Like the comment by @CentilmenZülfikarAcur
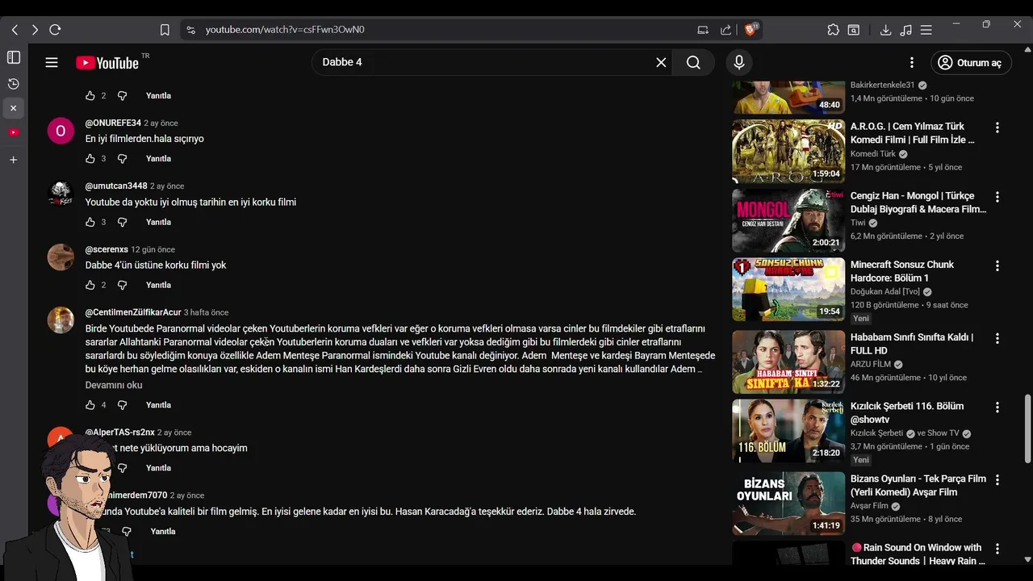Image resolution: width=1033 pixels, height=581 pixels. tap(90, 405)
